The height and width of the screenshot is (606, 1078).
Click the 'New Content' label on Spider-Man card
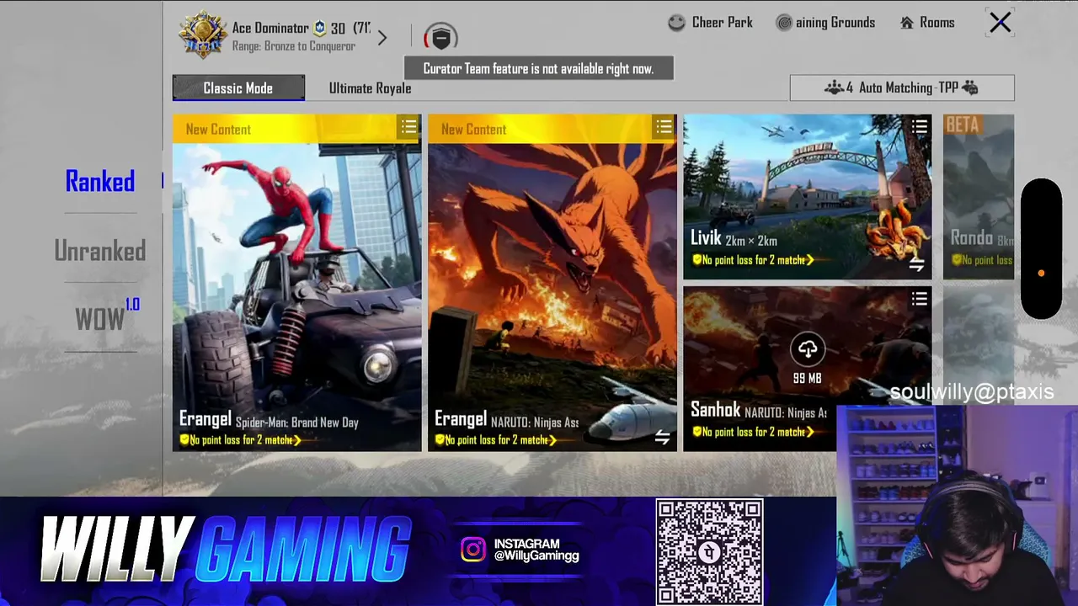click(x=218, y=130)
